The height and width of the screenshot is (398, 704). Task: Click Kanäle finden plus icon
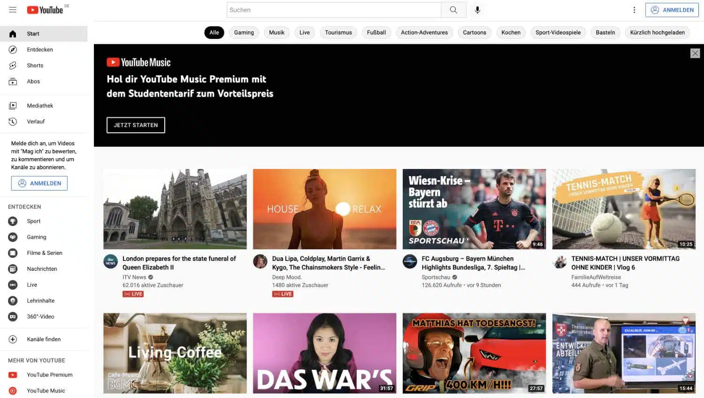point(13,339)
